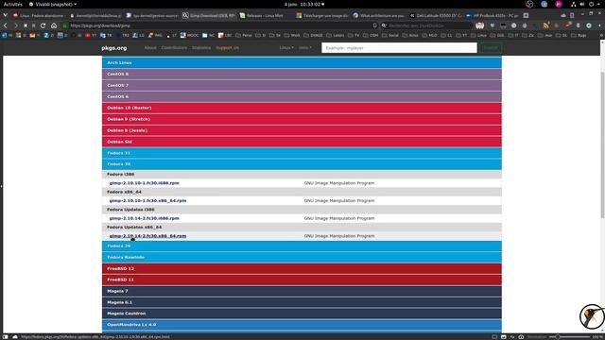Open the Contributors link
The height and width of the screenshot is (340, 605).
tap(174, 48)
